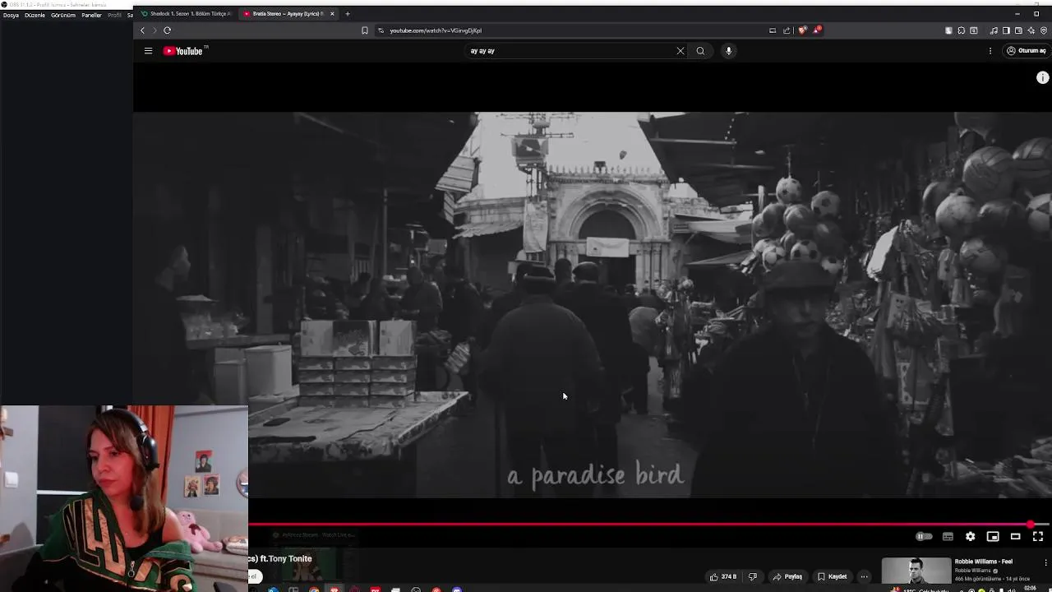Switch to the Sherlock 1. Sezon tab

186,14
